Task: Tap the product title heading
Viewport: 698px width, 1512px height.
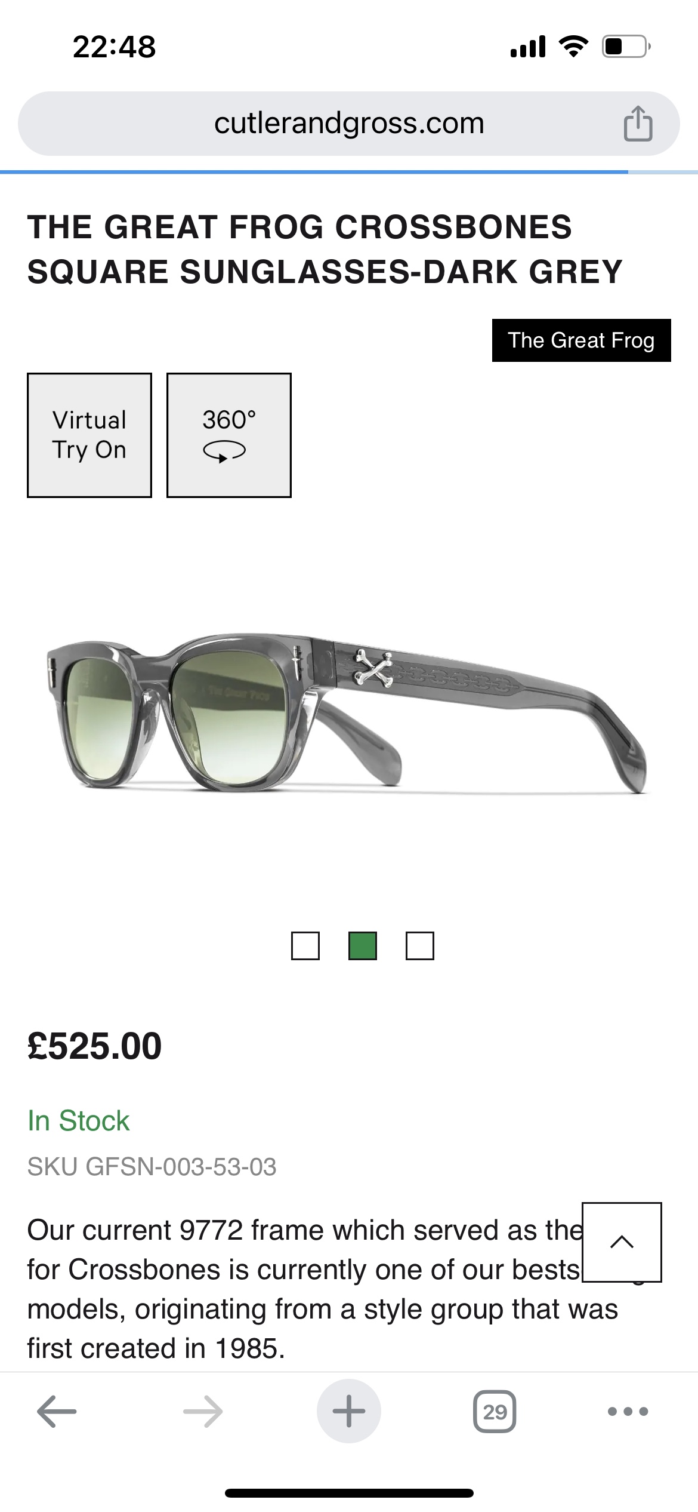Action: tap(325, 250)
